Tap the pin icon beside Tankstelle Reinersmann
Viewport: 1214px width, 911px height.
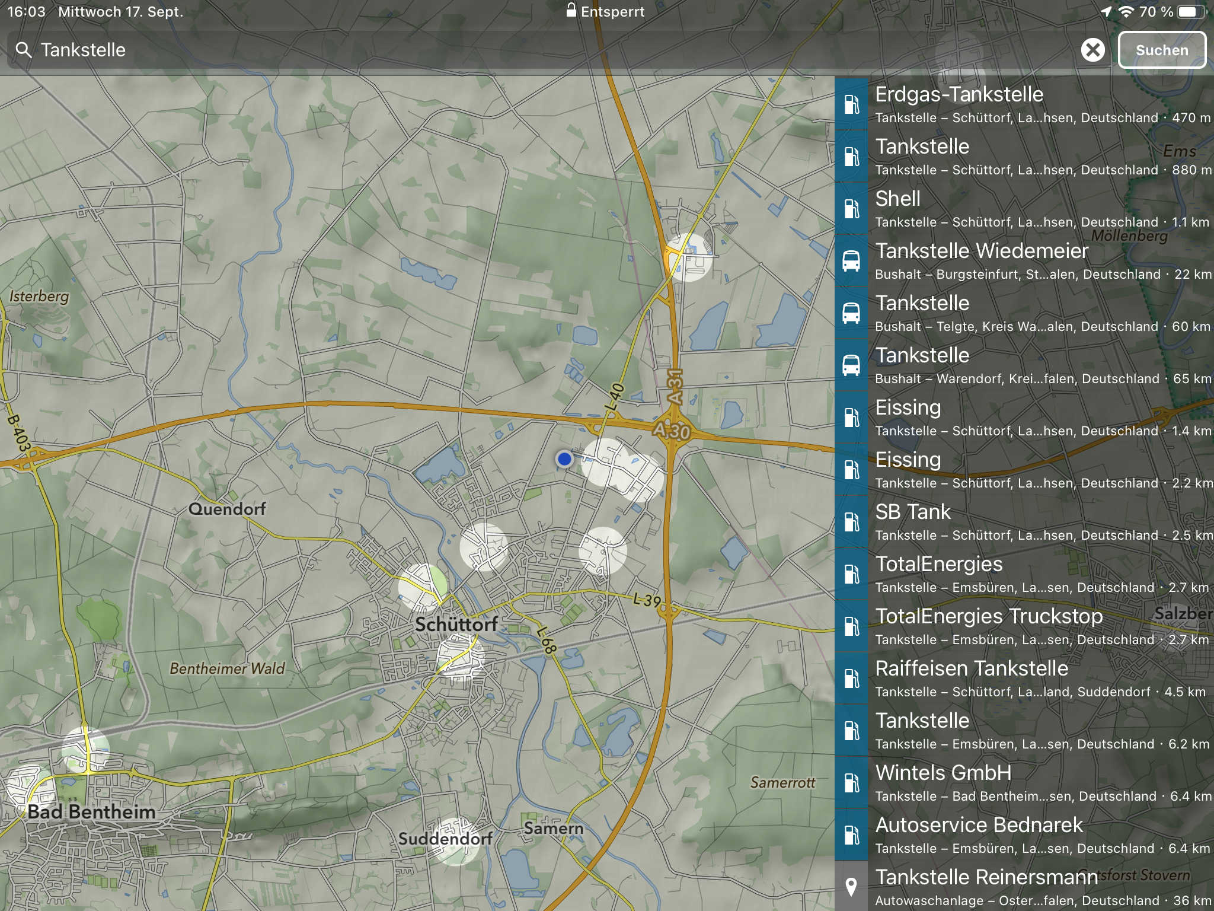tap(851, 887)
